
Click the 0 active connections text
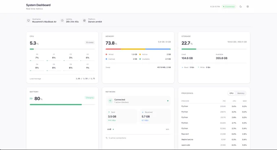[117, 138]
